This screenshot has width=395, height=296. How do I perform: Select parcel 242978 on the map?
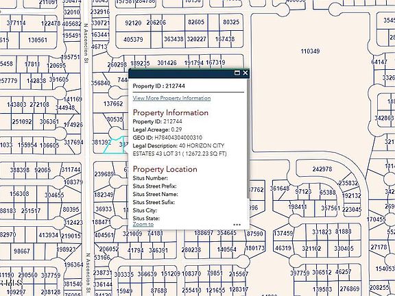click(322, 169)
